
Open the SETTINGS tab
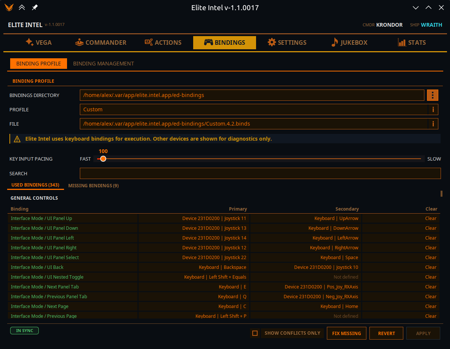pyautogui.click(x=287, y=42)
